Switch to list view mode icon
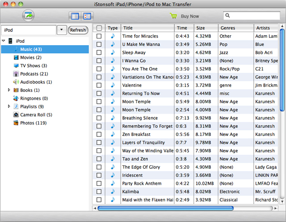Screen dimensions: 286x222 (75, 16)
